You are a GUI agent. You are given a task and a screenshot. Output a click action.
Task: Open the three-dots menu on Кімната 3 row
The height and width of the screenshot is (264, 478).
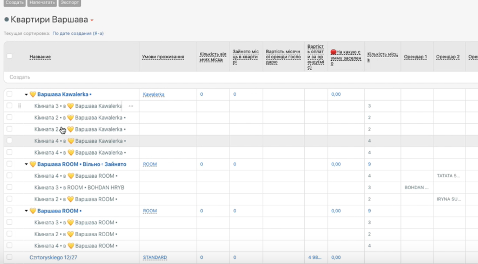(131, 106)
